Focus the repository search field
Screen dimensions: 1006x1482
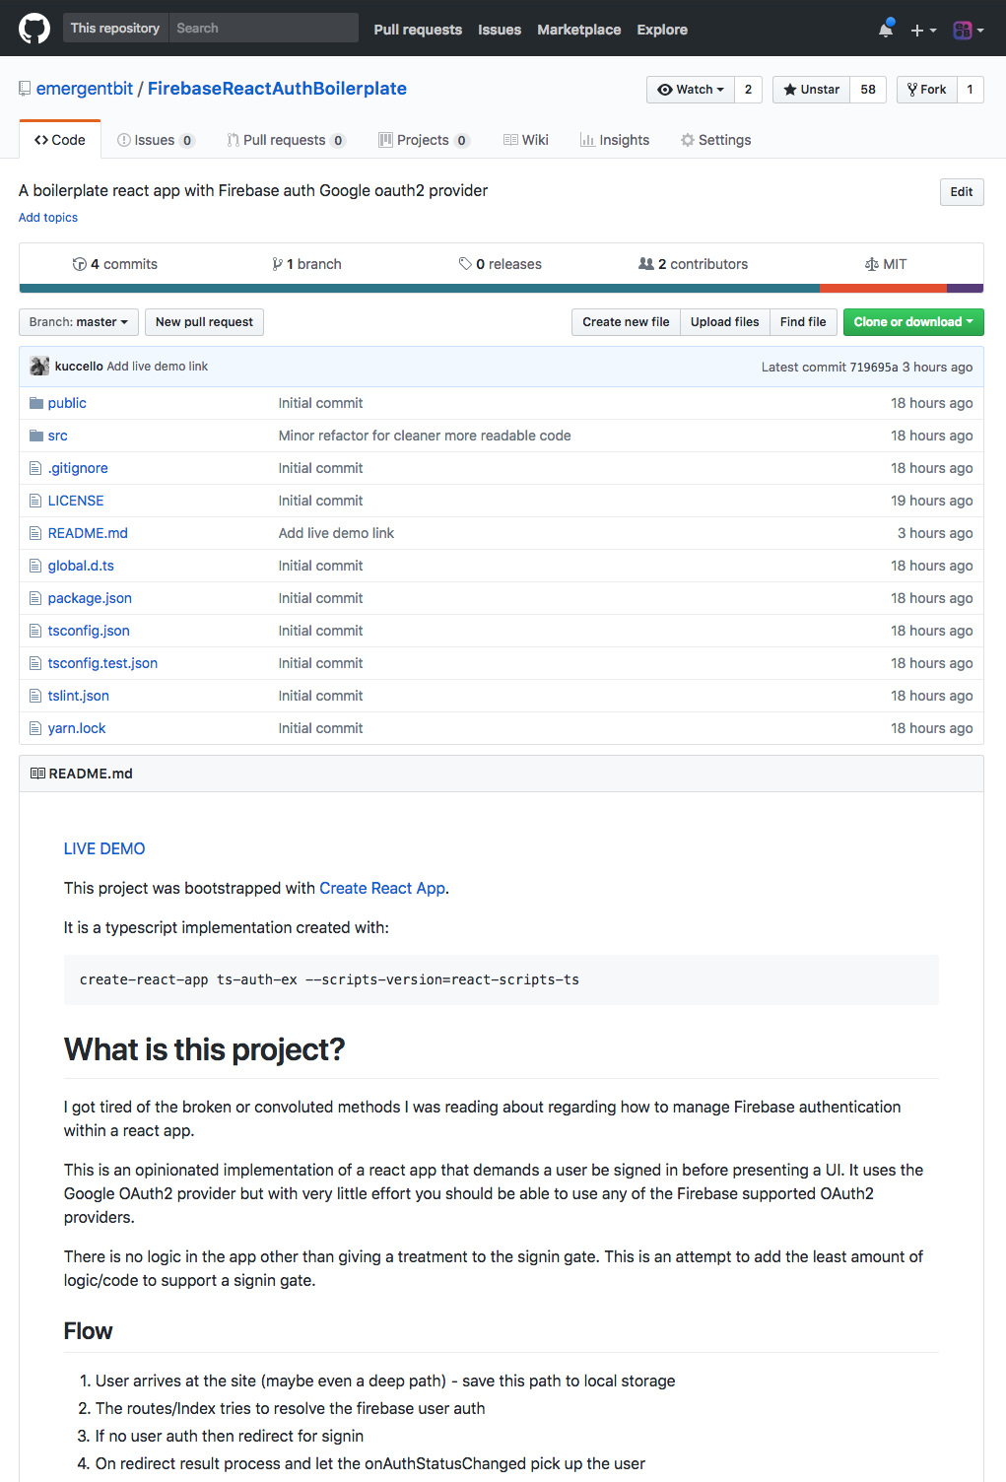point(263,29)
